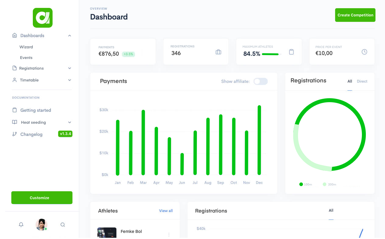385x239 pixels.
Task: Switch Registrations chart to Direct
Action: pyautogui.click(x=362, y=81)
